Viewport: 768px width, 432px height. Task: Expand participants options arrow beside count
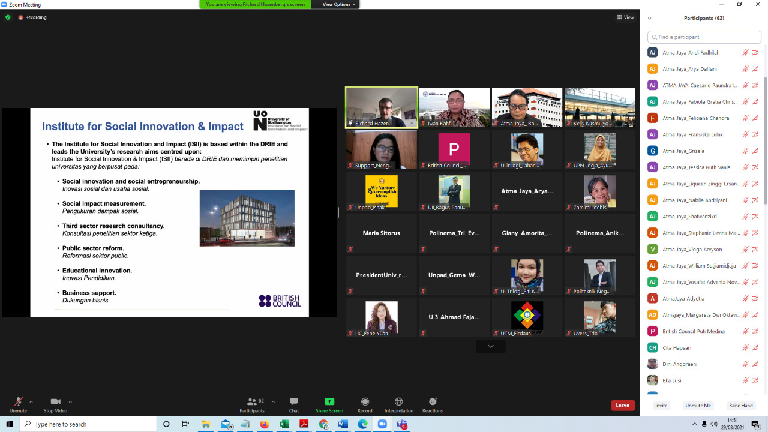[x=273, y=401]
